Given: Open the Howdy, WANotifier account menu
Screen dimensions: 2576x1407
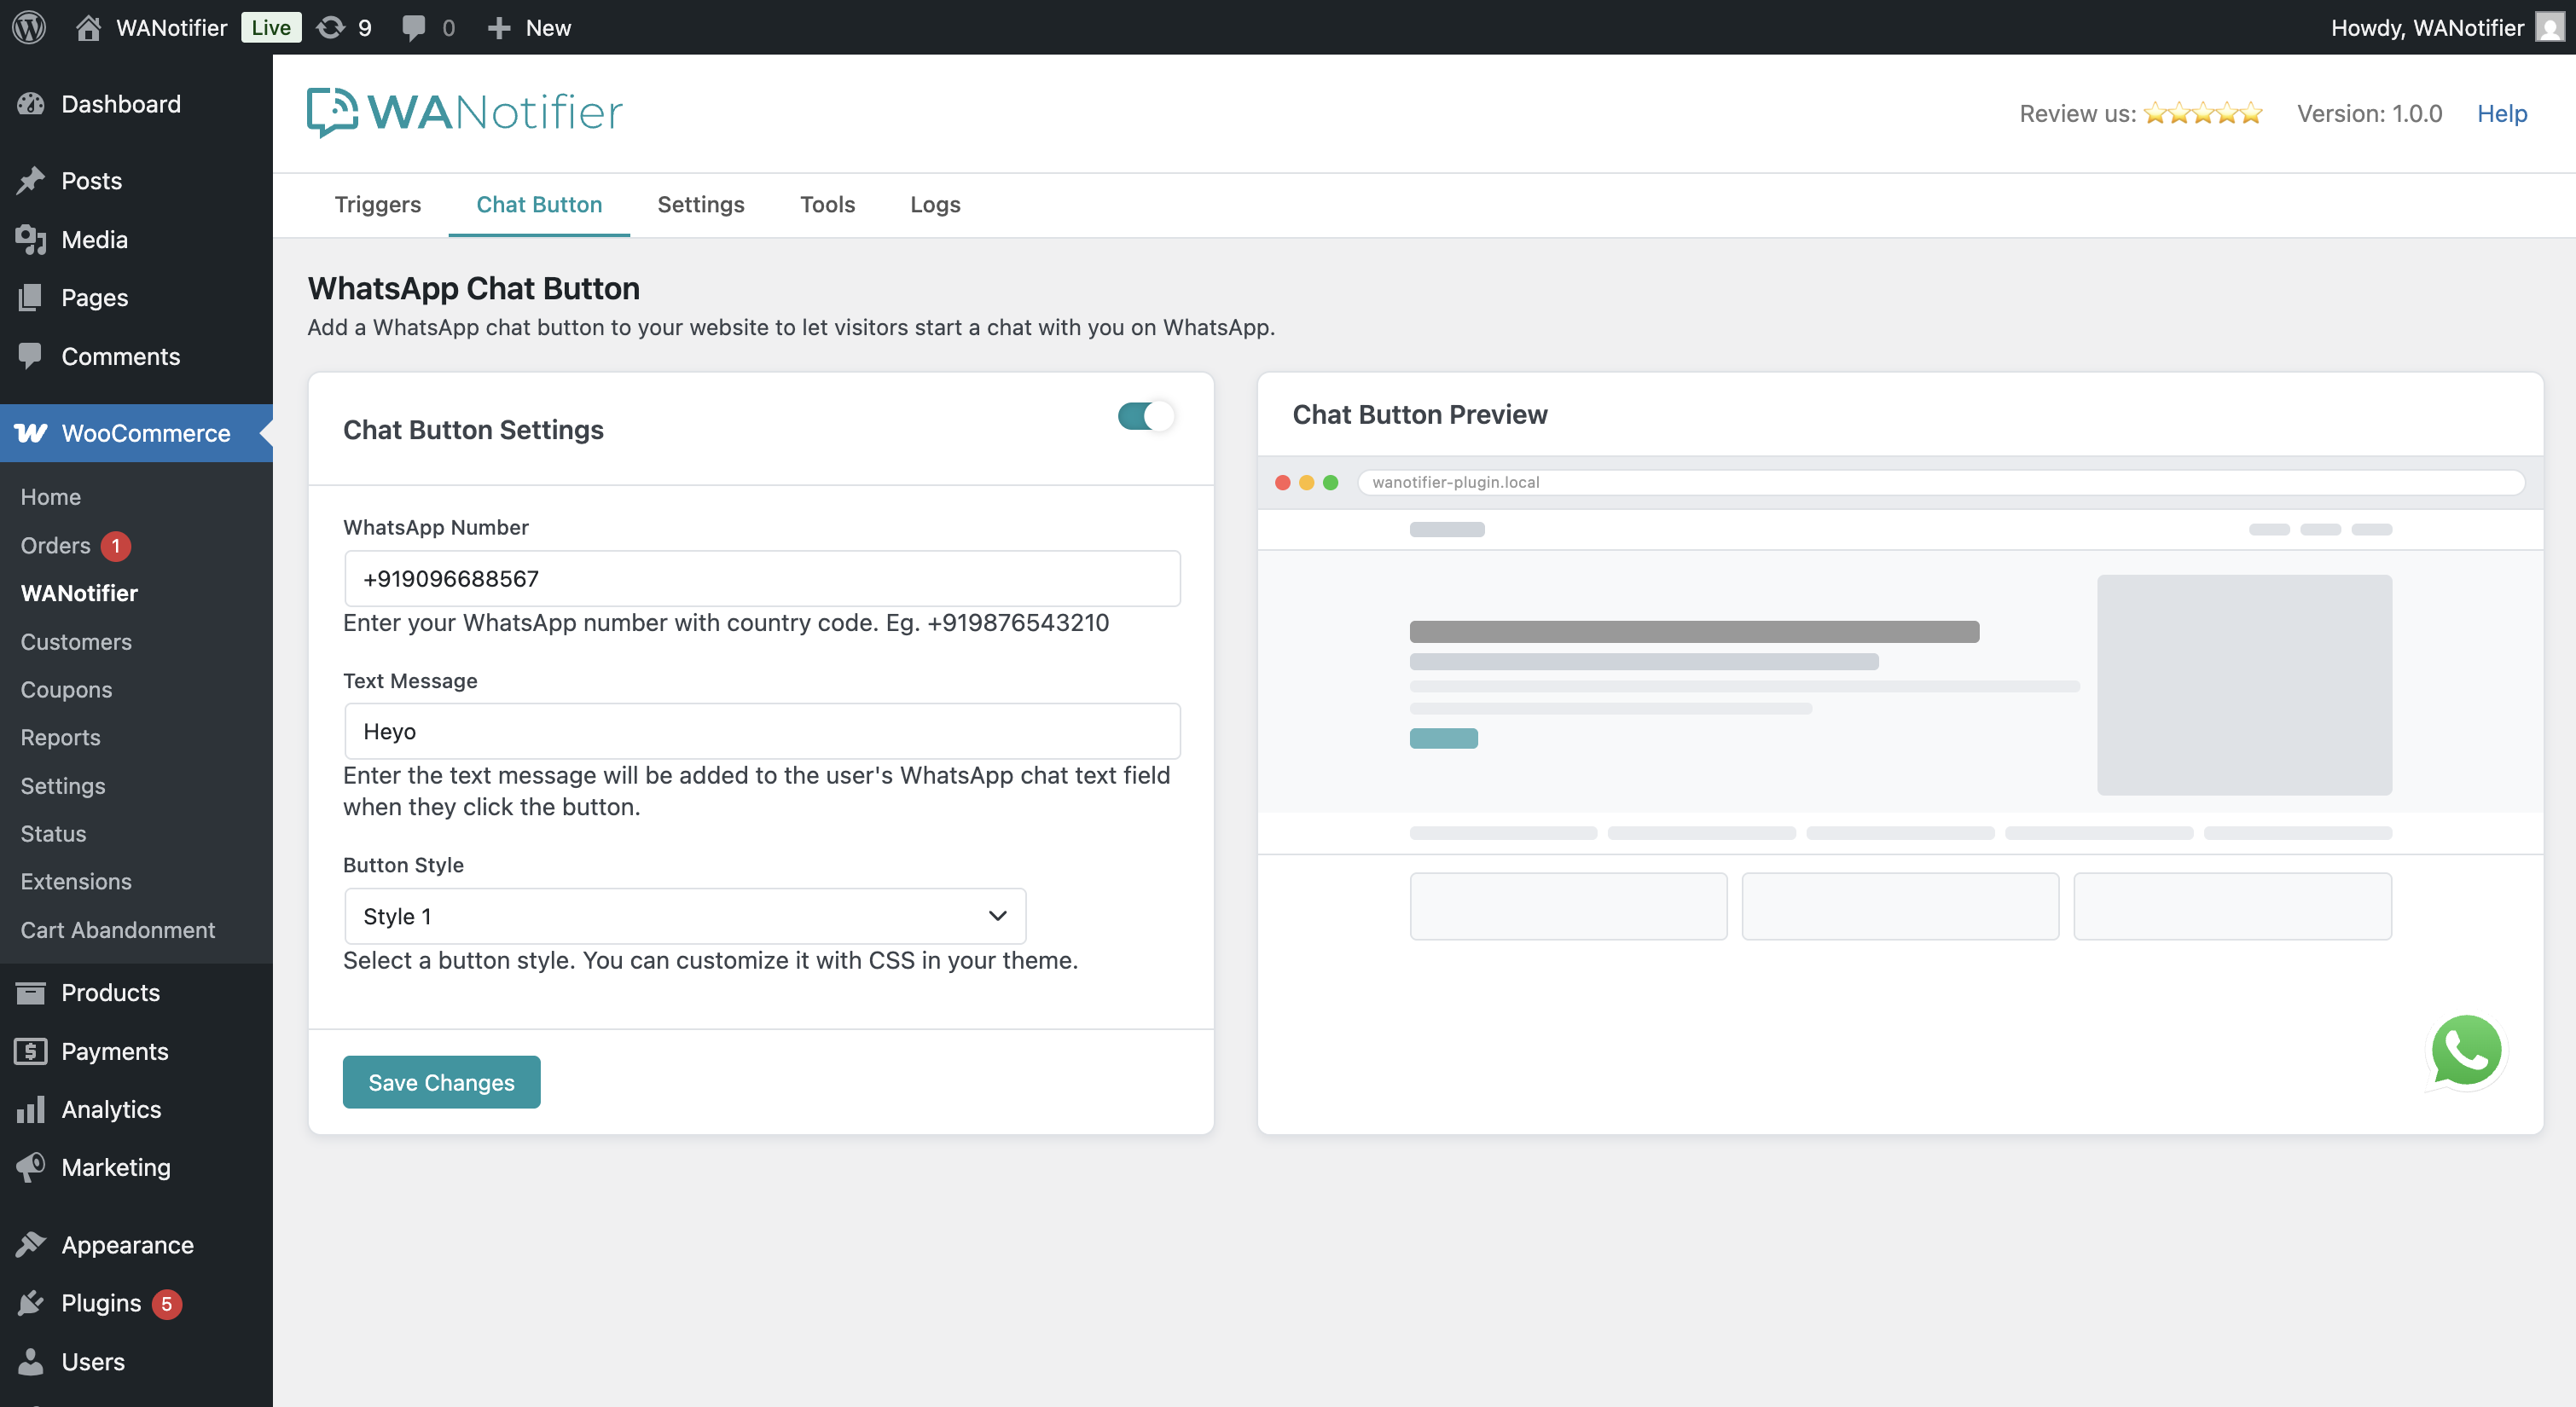Looking at the screenshot, I should pos(2427,27).
